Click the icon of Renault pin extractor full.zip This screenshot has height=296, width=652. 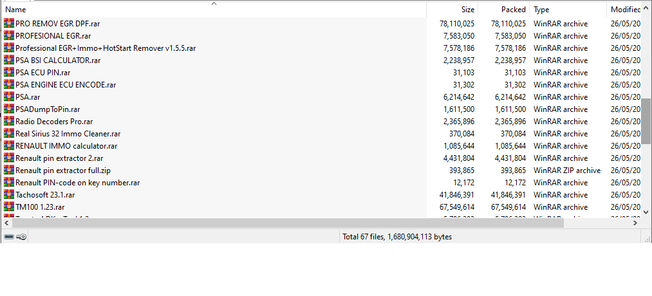click(9, 171)
